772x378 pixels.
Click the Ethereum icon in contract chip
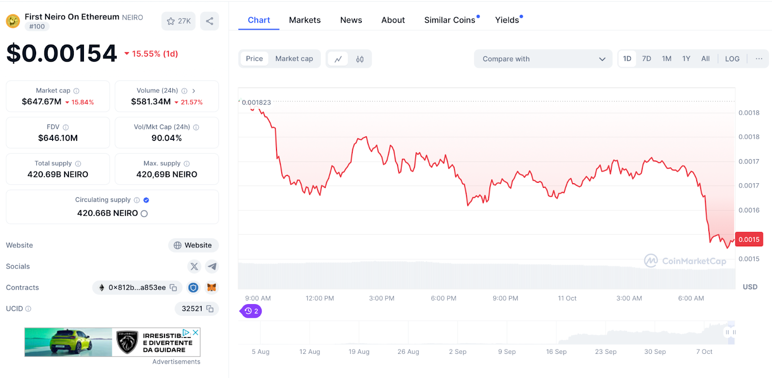(102, 287)
